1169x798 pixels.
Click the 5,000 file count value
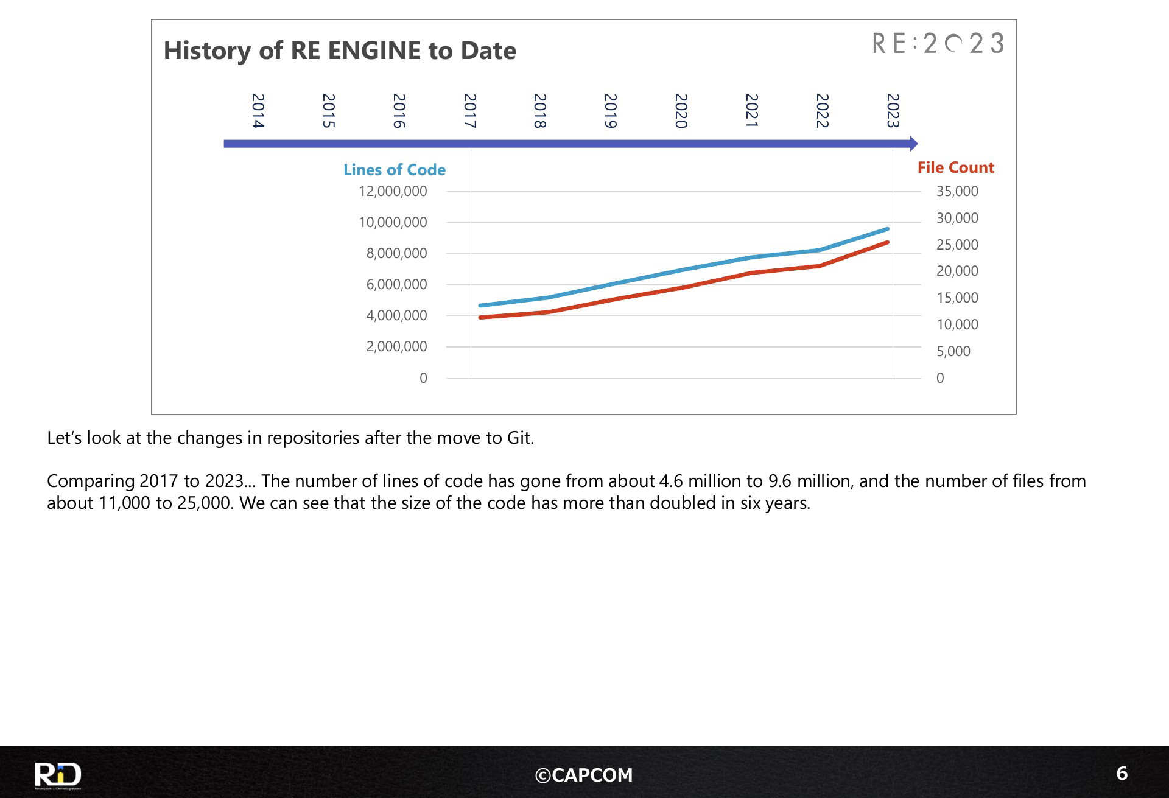953,351
